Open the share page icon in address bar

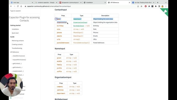pos(138,6)
